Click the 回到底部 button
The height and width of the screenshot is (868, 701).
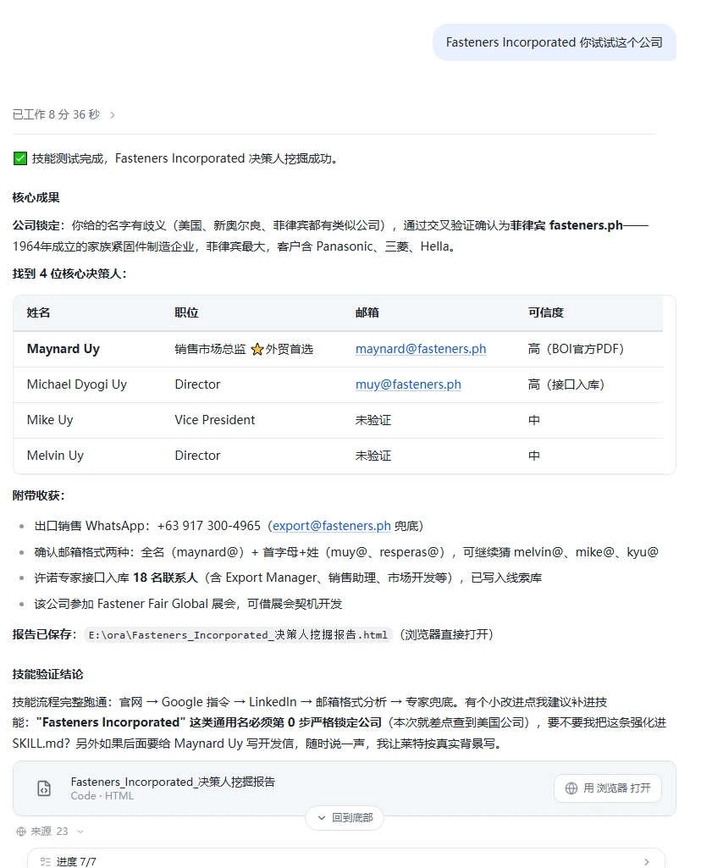tap(345, 818)
